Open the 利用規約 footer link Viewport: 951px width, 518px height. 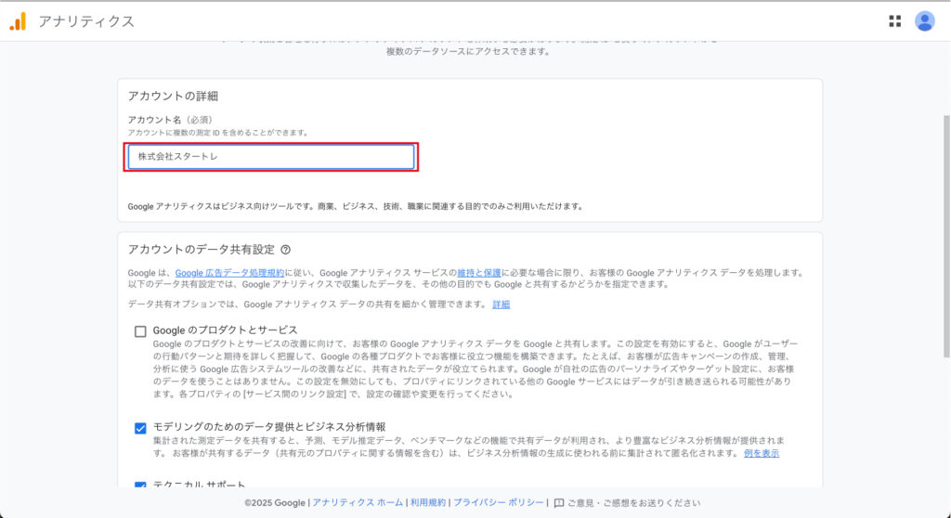428,503
